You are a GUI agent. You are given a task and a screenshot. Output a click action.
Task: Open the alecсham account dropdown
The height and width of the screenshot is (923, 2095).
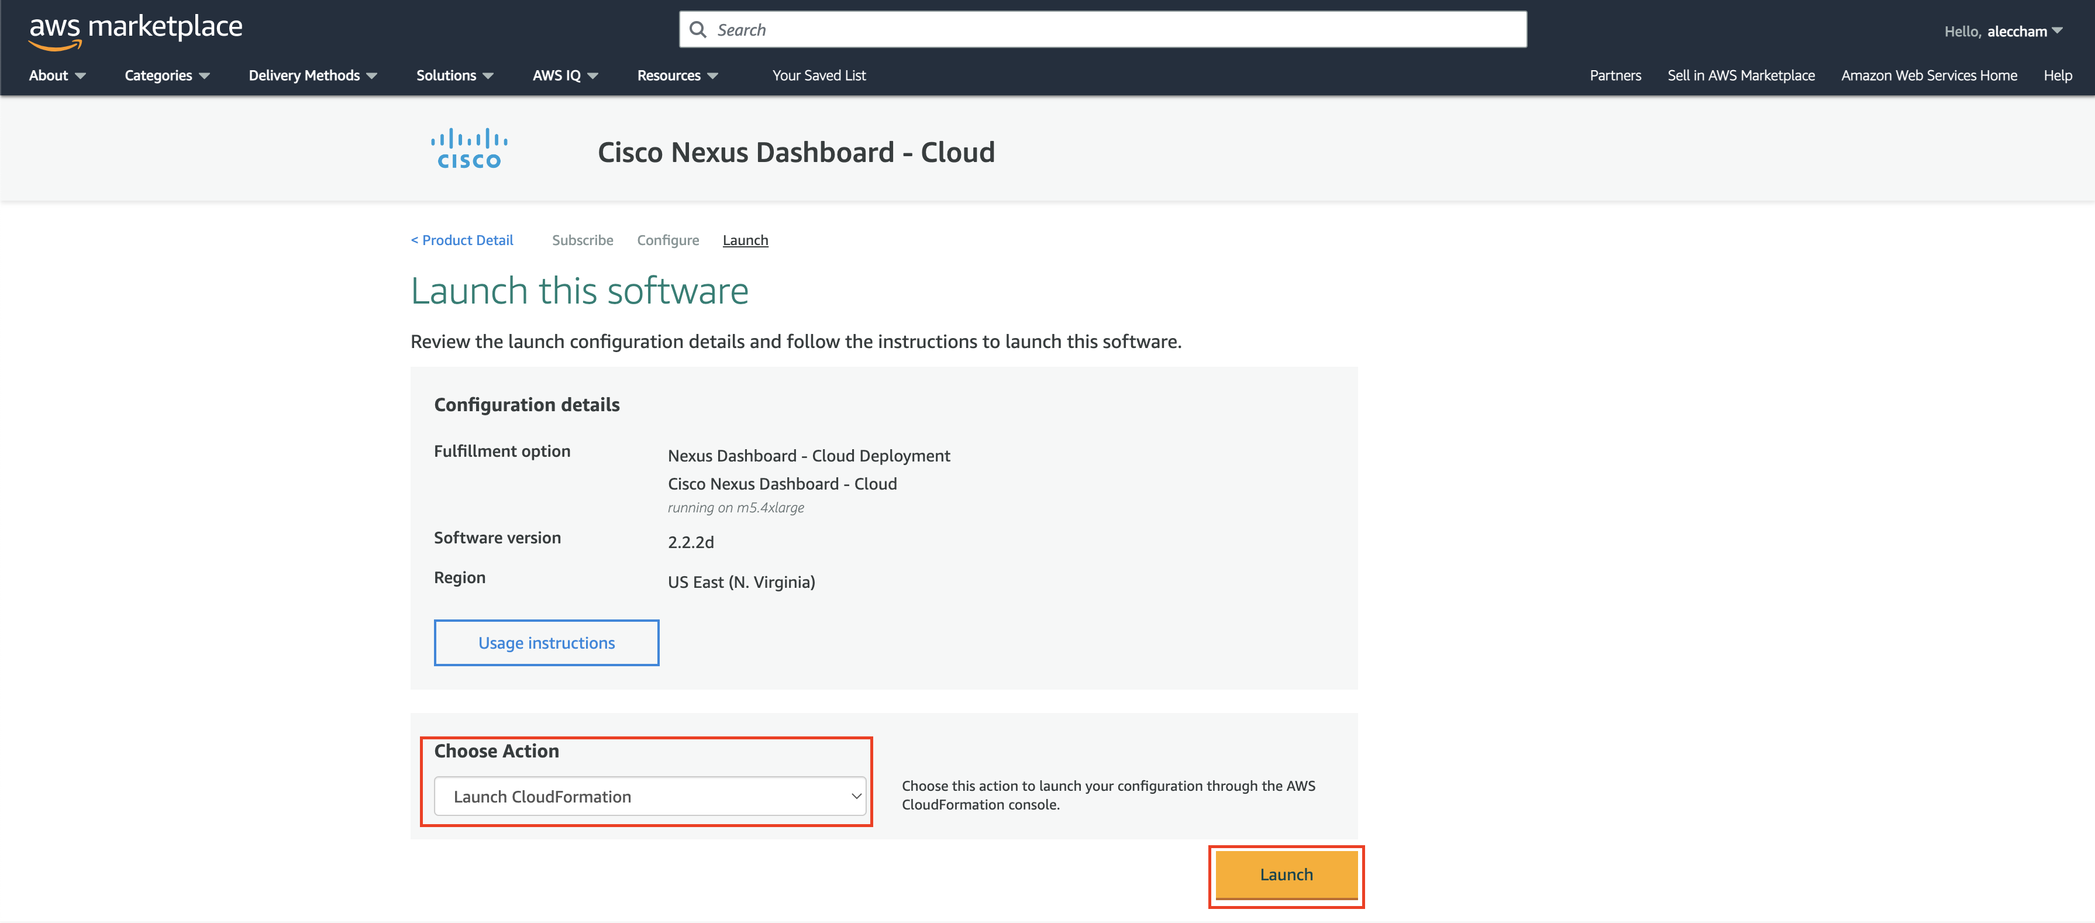click(x=2003, y=32)
